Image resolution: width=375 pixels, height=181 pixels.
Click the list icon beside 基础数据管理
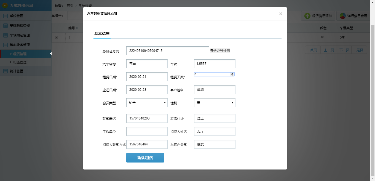(x=6, y=26)
